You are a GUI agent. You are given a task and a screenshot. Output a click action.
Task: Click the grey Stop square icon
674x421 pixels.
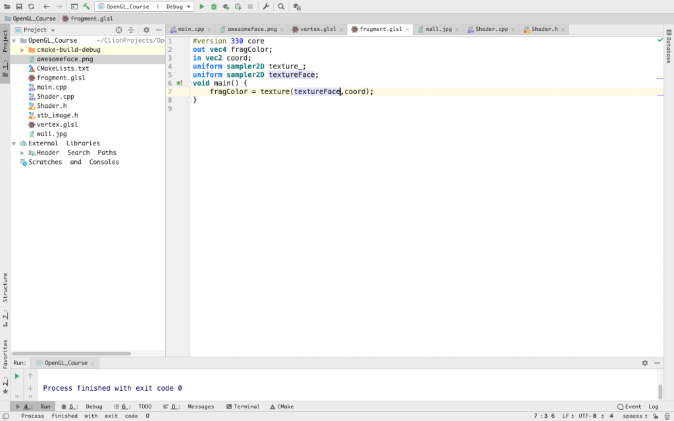pos(250,7)
